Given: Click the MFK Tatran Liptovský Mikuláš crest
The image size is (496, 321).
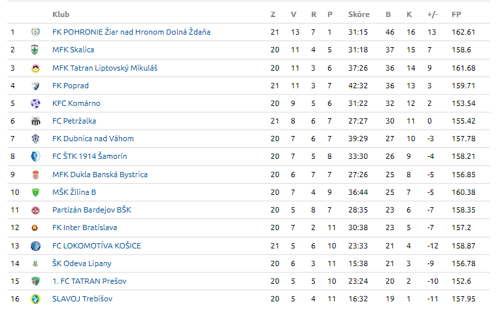Looking at the screenshot, I should click(x=35, y=68).
